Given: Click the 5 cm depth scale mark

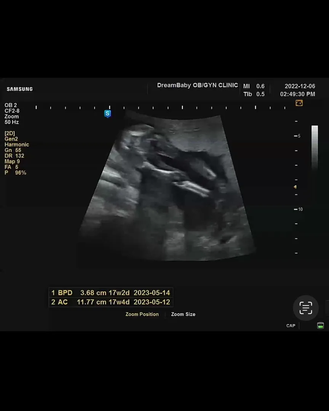Looking at the screenshot, I should tap(297, 136).
